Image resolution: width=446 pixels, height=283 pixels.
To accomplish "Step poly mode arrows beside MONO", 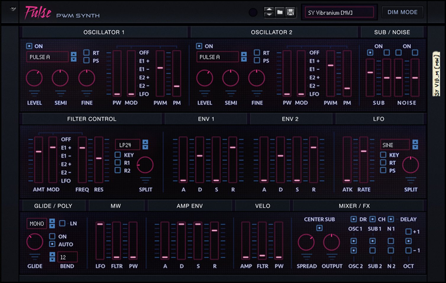I will [x=52, y=223].
